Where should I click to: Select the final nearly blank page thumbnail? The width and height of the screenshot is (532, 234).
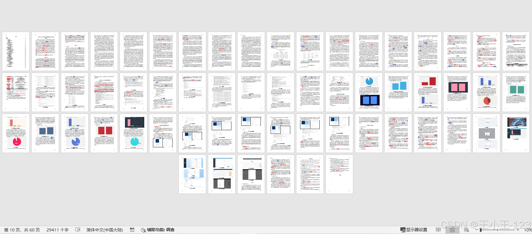coord(339,174)
